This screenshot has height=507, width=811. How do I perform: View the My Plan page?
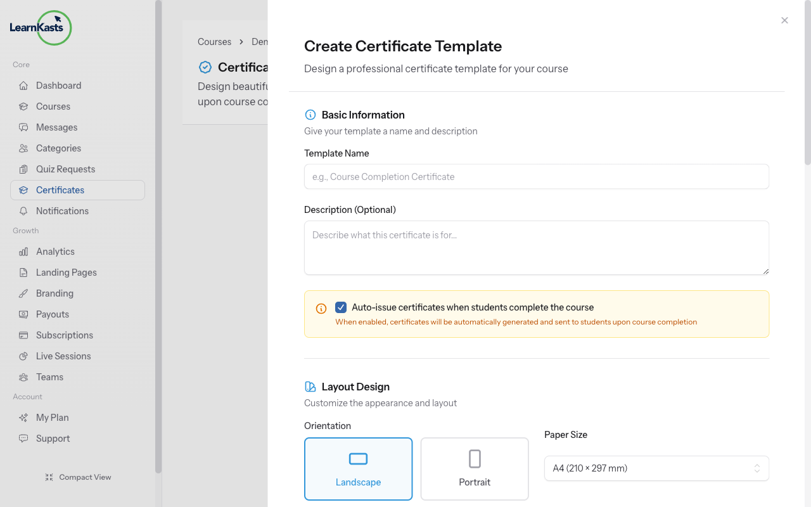(51, 417)
